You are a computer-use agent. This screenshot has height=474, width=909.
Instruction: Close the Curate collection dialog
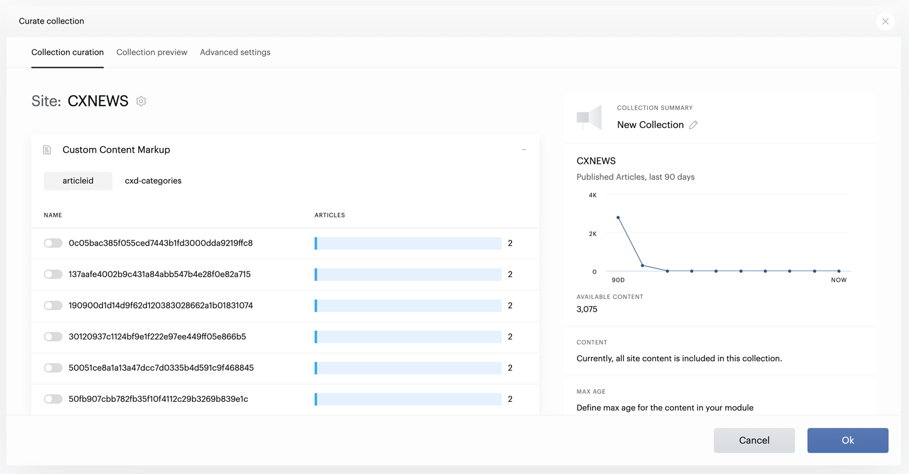pyautogui.click(x=885, y=21)
